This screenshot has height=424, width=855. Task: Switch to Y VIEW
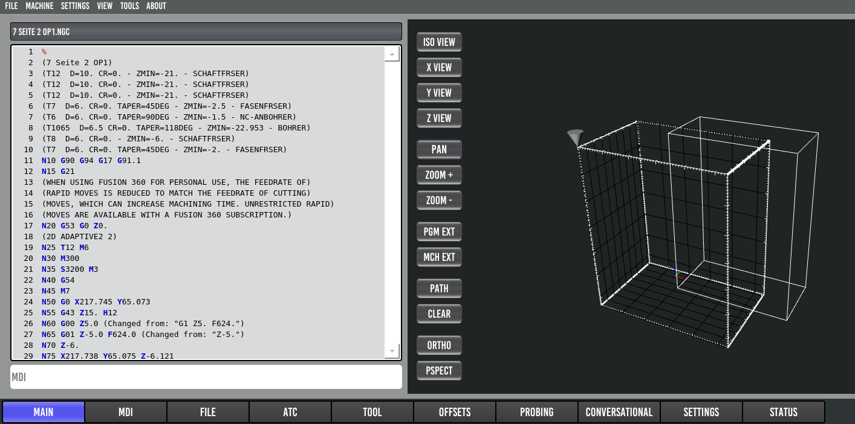tap(439, 93)
